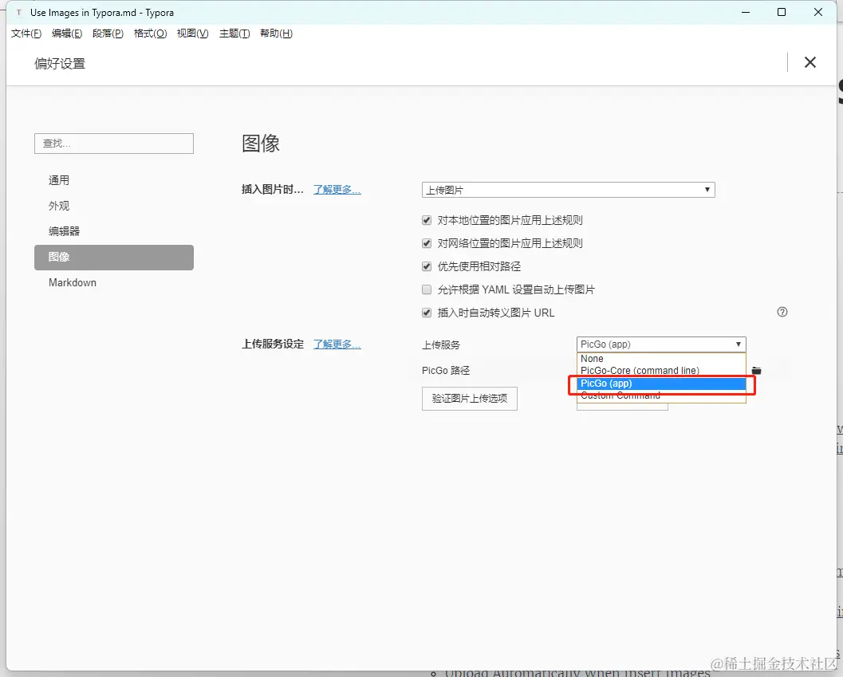Click the 上传服务 label
This screenshot has height=677, width=843.
tap(441, 344)
